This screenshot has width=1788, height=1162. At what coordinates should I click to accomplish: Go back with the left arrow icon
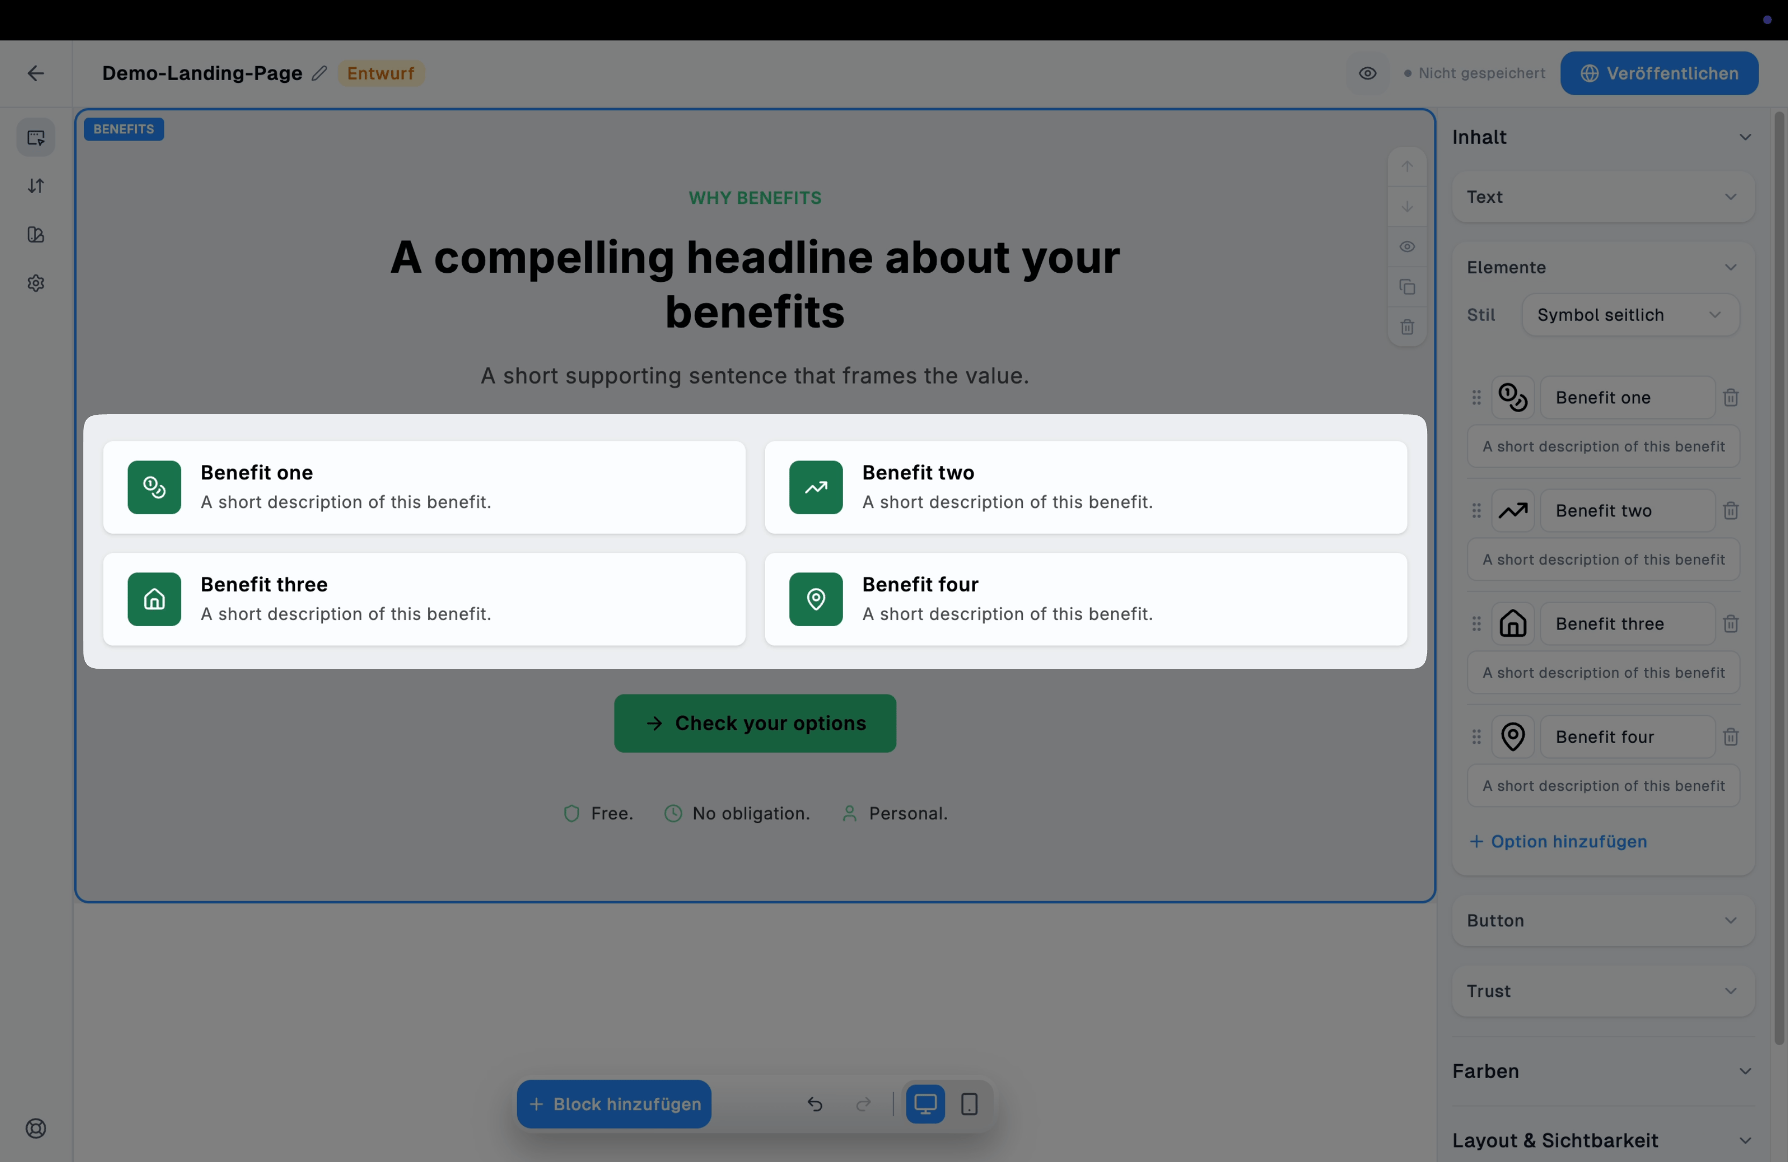(36, 73)
